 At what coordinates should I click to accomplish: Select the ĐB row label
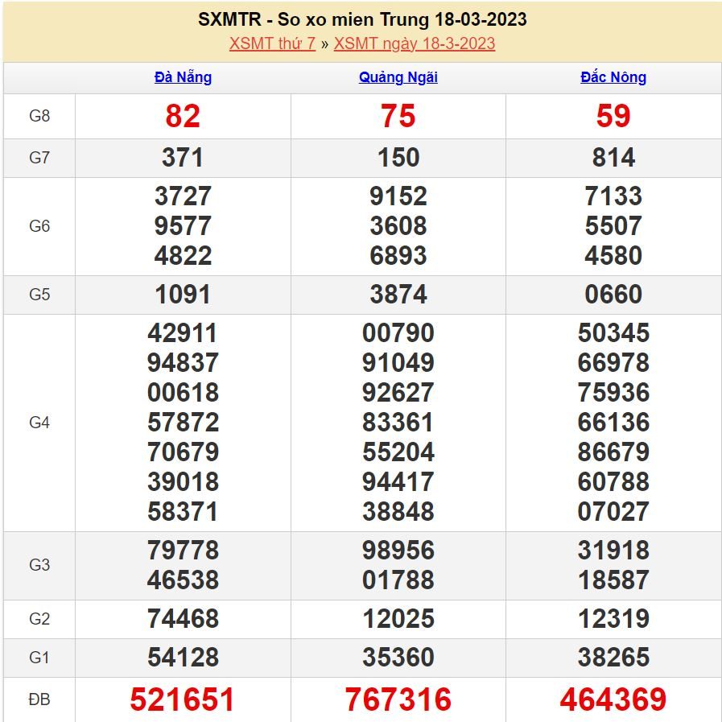(39, 699)
